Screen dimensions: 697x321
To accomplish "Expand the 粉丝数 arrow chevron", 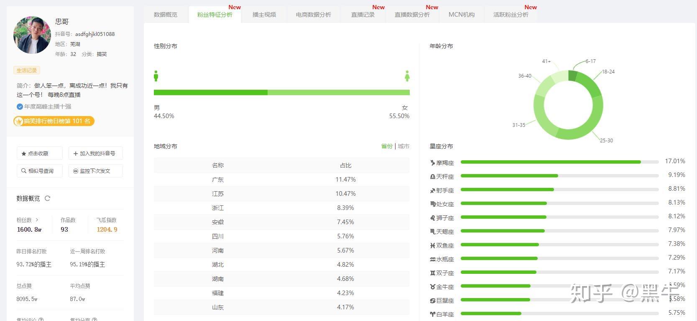I will coord(37,220).
